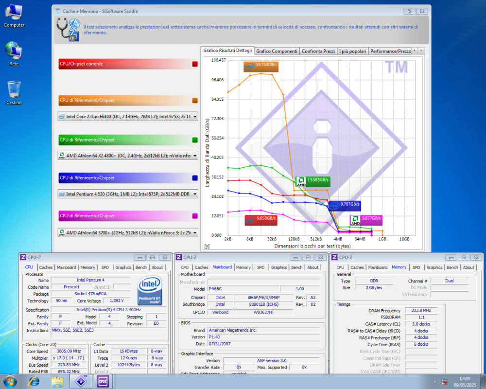Open Sandra help via the question mark icon
This screenshot has height=389, width=486.
411,11
